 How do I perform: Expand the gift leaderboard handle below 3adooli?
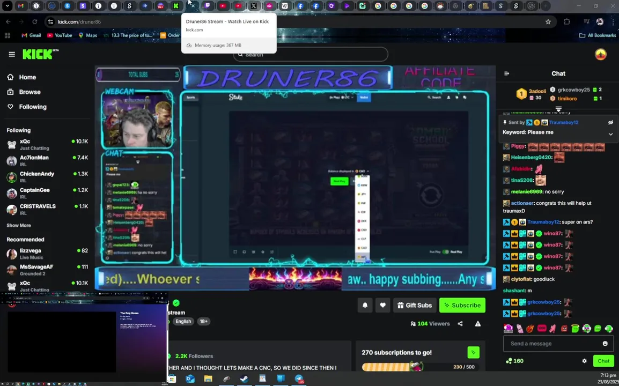pos(558,108)
